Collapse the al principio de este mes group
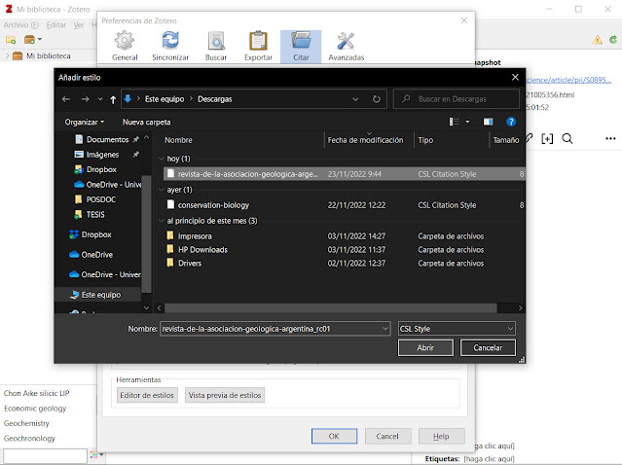The image size is (622, 465). pyautogui.click(x=161, y=221)
